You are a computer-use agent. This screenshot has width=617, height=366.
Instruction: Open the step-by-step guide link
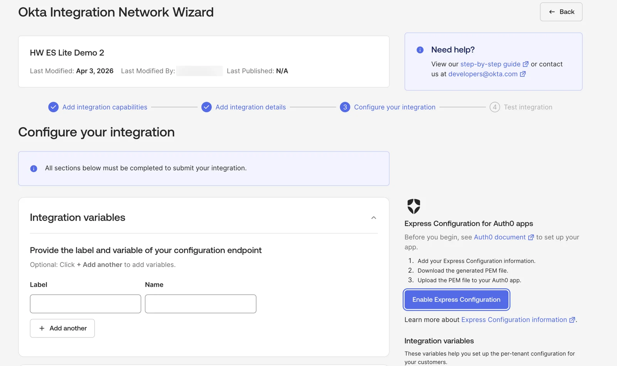(490, 64)
